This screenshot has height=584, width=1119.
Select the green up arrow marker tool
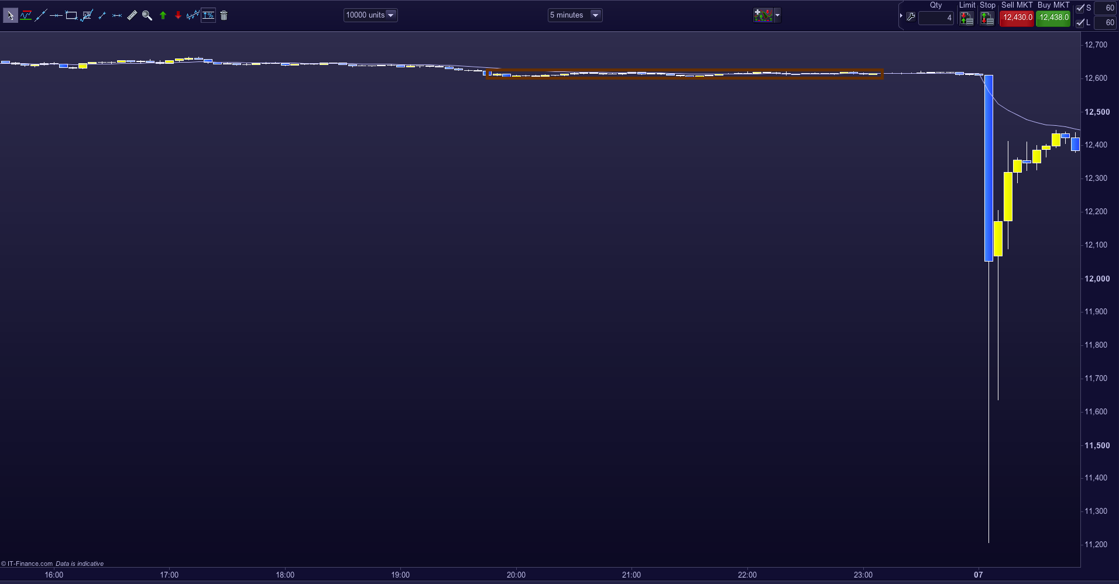(163, 16)
